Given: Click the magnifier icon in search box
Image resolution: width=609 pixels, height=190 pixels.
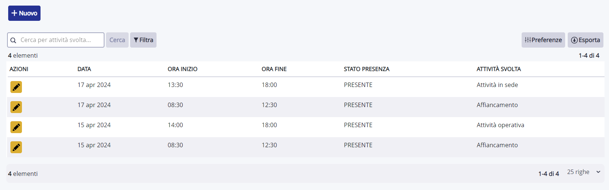Looking at the screenshot, I should (x=13, y=40).
